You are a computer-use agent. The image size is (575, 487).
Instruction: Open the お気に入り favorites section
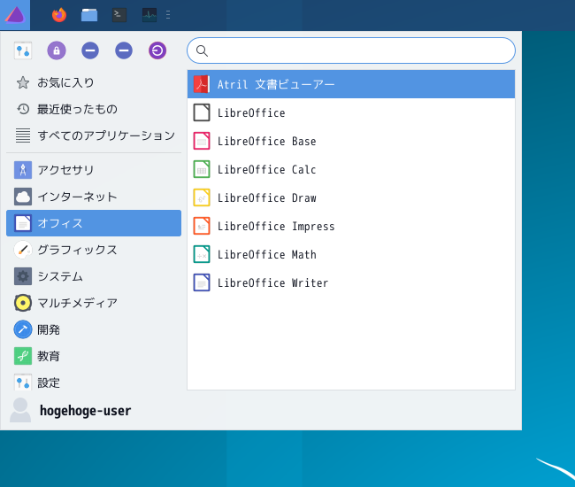pyautogui.click(x=94, y=82)
